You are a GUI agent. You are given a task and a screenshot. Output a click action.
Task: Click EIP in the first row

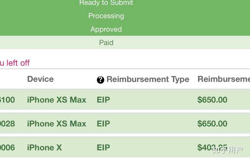coord(103,100)
